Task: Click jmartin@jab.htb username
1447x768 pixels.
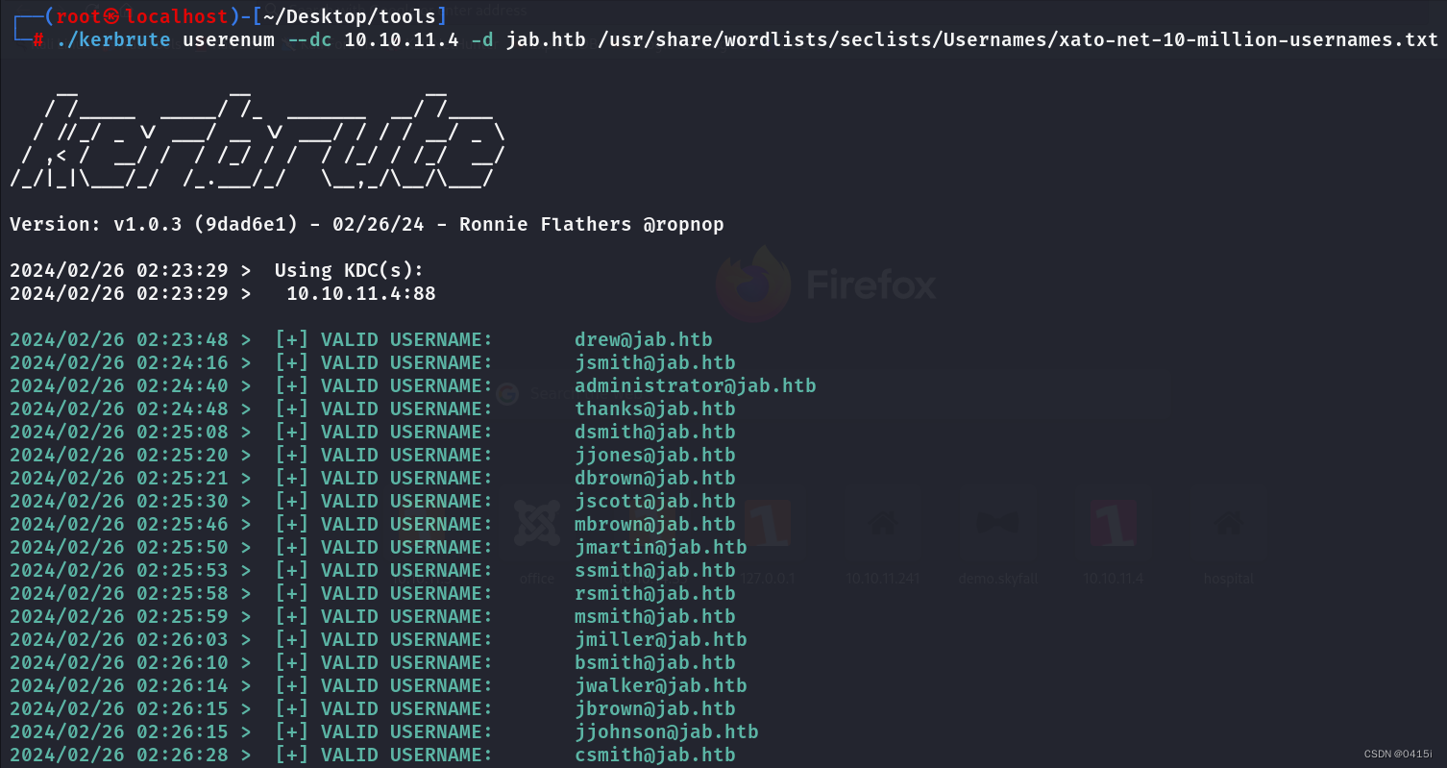Action: pos(661,548)
